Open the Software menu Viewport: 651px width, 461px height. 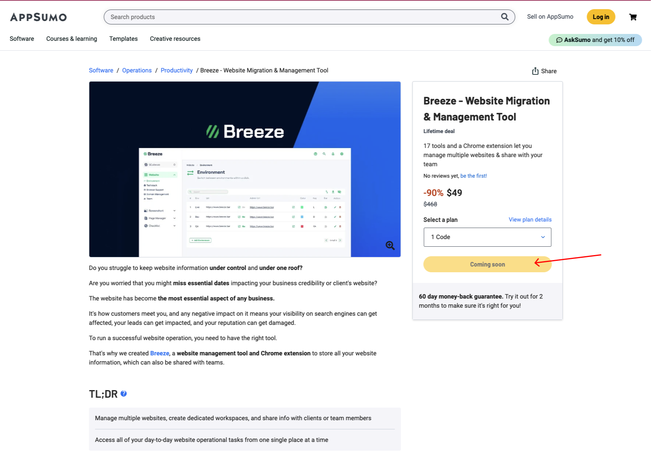click(x=22, y=39)
